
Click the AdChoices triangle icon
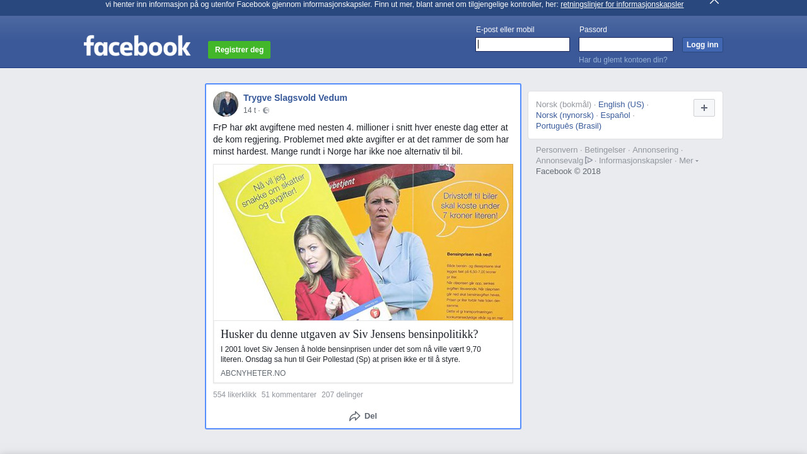[589, 160]
